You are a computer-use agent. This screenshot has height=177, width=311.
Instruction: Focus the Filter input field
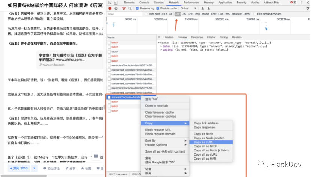point(124,14)
